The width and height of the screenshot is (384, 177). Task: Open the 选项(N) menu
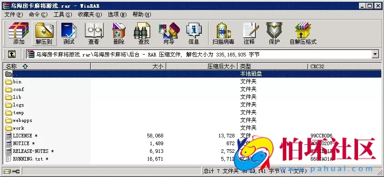(117, 15)
